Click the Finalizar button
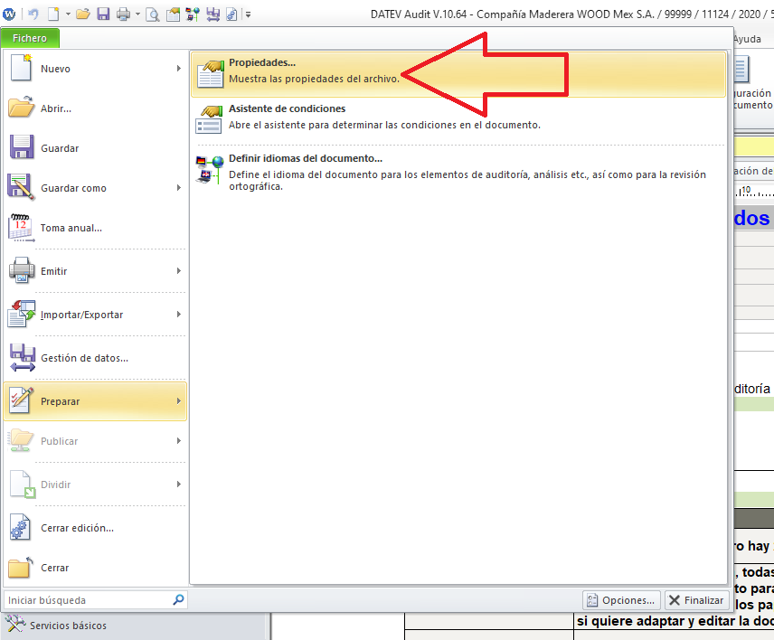This screenshot has height=640, width=774. pyautogui.click(x=696, y=600)
